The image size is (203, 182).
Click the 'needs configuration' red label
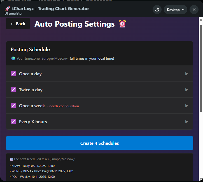point(63,106)
